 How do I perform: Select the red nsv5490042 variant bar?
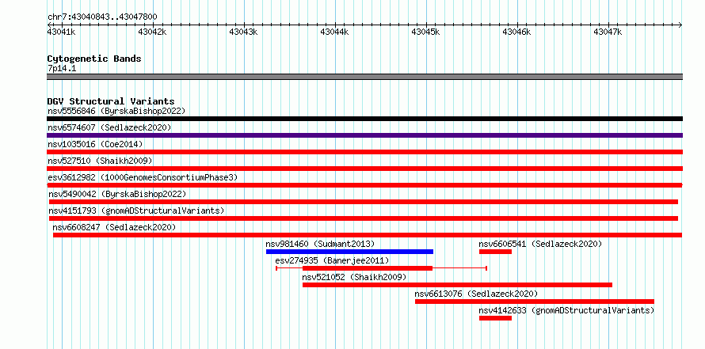364,202
